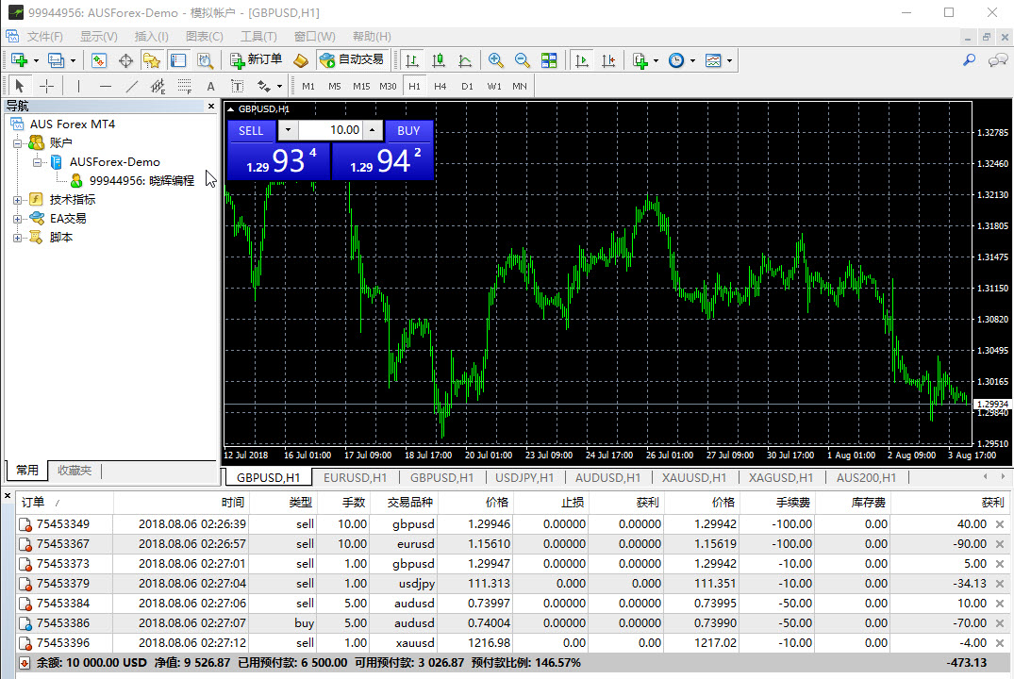Screen dimensions: 1014x679
Task: Switch to candlestick chart mode
Action: (x=439, y=60)
